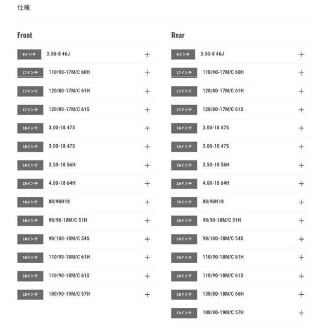Click plus icon for Front 110/90-17M/C 60H
The width and height of the screenshot is (328, 328).
point(147,73)
